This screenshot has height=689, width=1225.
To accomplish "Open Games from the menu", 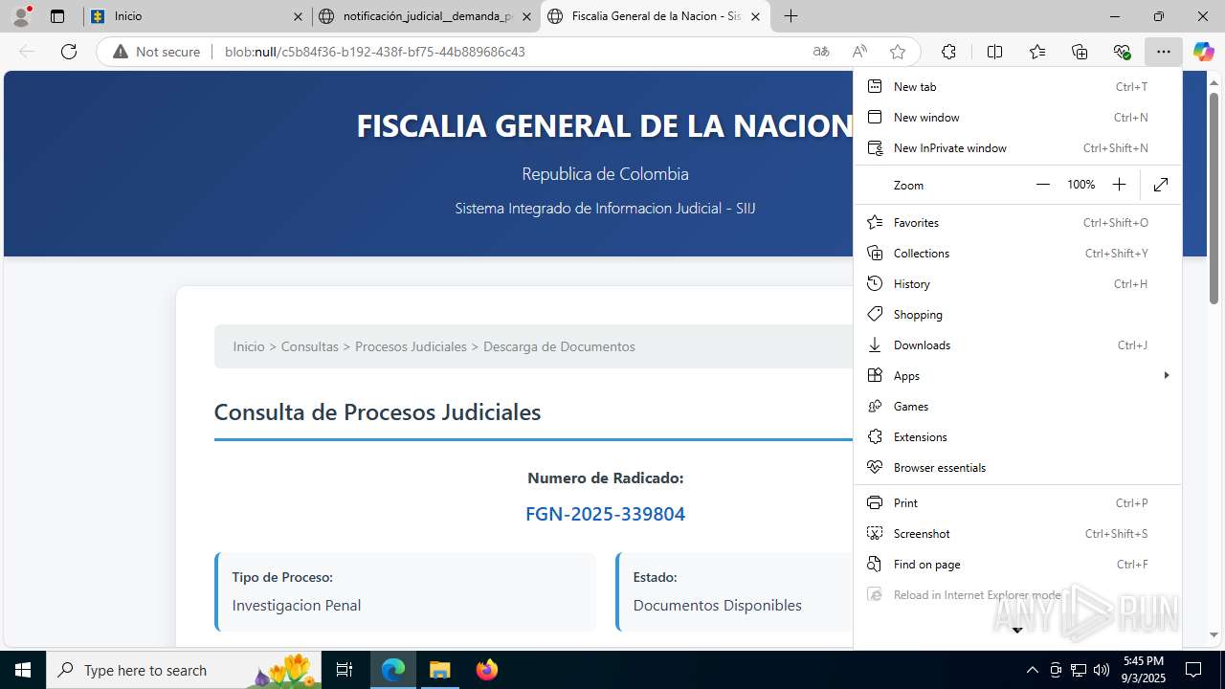I will click(1017, 406).
